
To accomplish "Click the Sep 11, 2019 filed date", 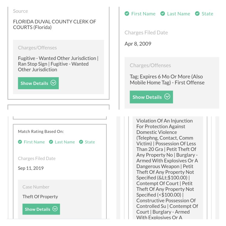I will pos(31,168).
